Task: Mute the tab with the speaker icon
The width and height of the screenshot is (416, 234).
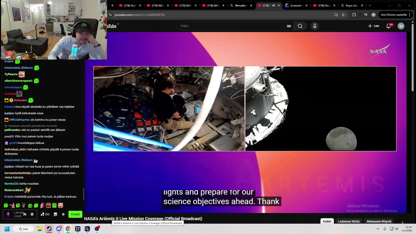Action: pyautogui.click(x=273, y=6)
